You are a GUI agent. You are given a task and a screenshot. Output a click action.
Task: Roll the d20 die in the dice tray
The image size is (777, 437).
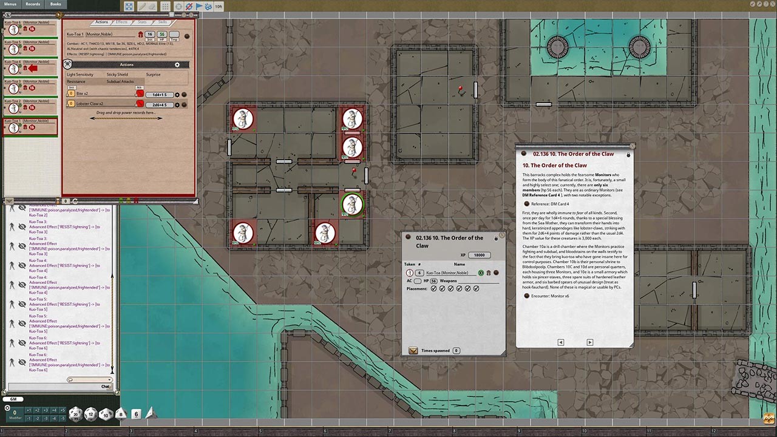point(75,414)
